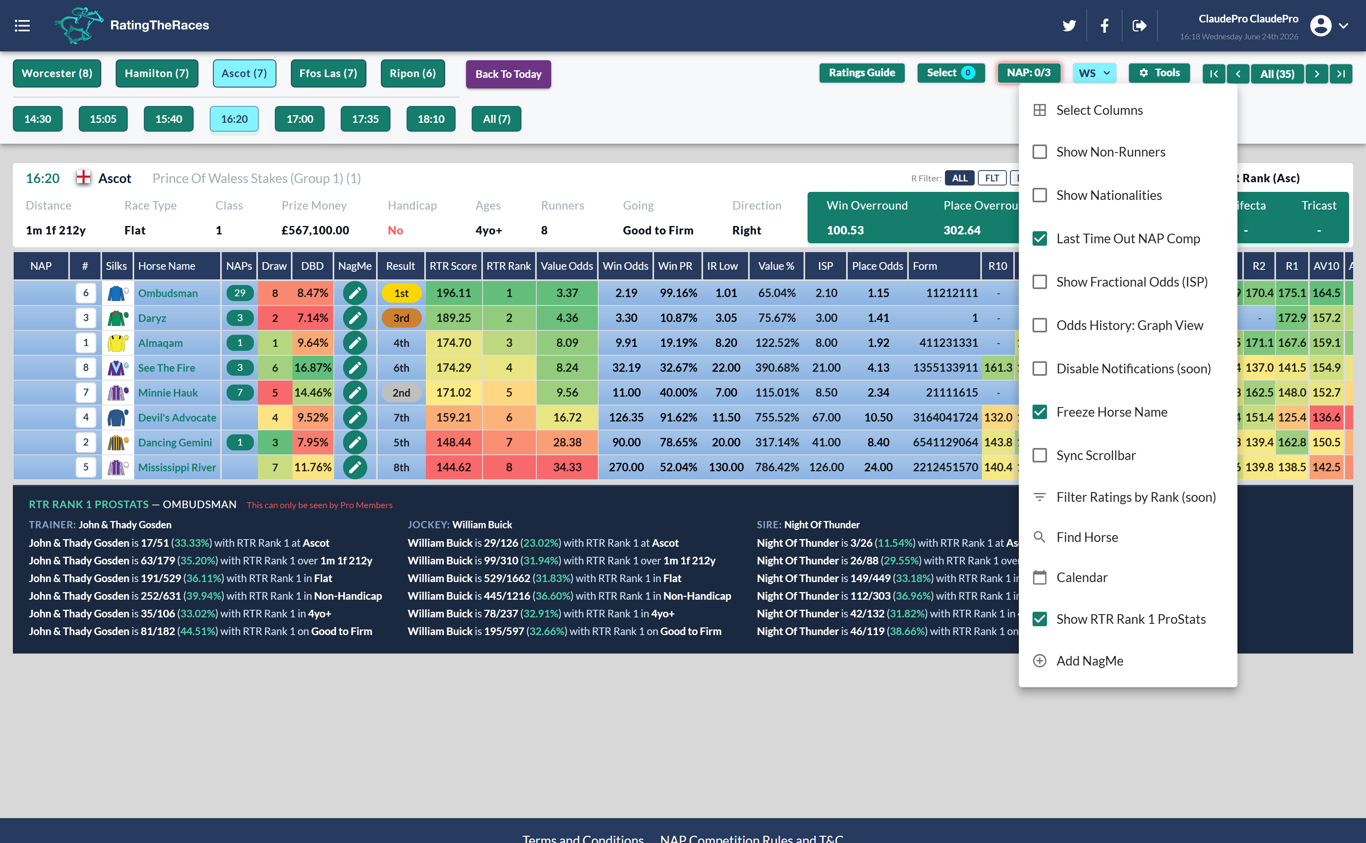Switch to the Ripon (6) meeting
The image size is (1366, 843).
pos(412,73)
